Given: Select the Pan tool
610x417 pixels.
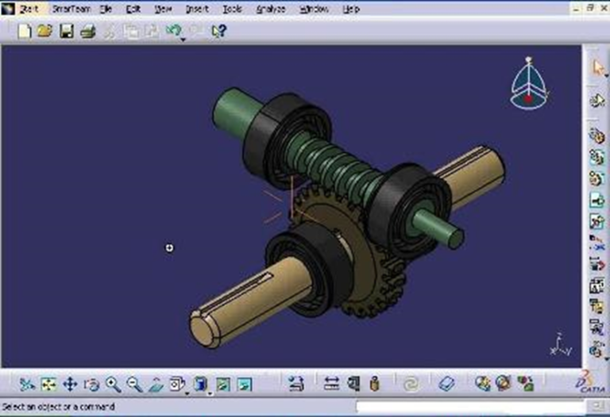Looking at the screenshot, I should click(x=69, y=384).
